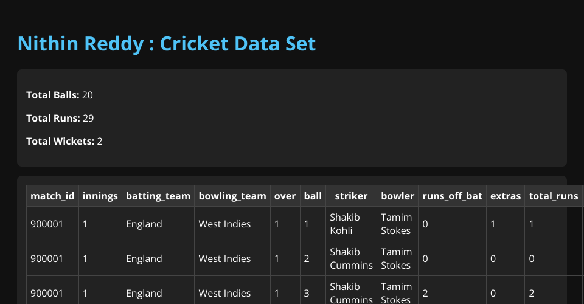Image resolution: width=584 pixels, height=304 pixels.
Task: Click the bowler column header
Action: tap(397, 196)
